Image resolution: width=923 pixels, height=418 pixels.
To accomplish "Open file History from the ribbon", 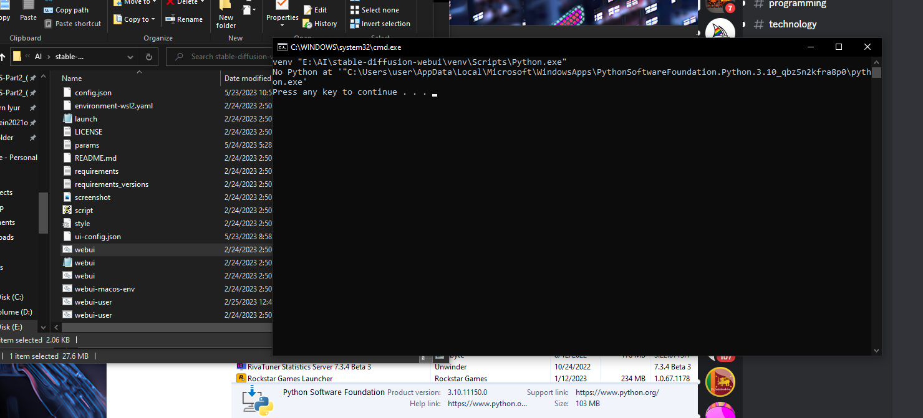I will (x=320, y=24).
